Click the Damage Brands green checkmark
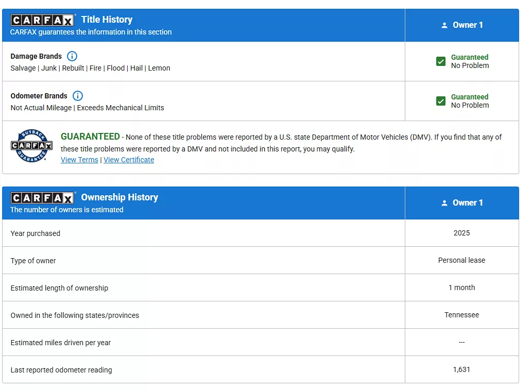Viewport: 532px width, 390px height. 441,61
